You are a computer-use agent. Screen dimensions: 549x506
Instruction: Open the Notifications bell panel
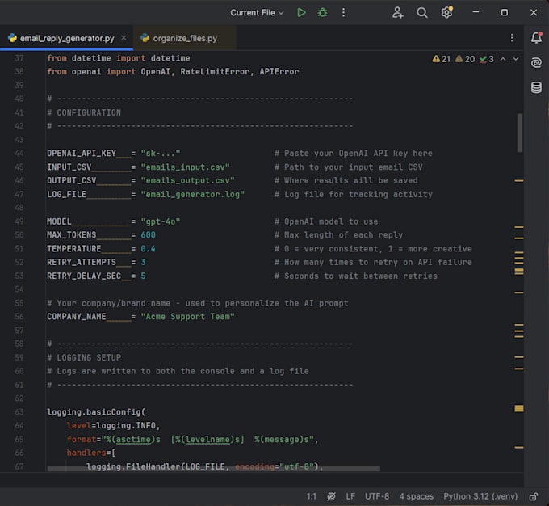536,37
